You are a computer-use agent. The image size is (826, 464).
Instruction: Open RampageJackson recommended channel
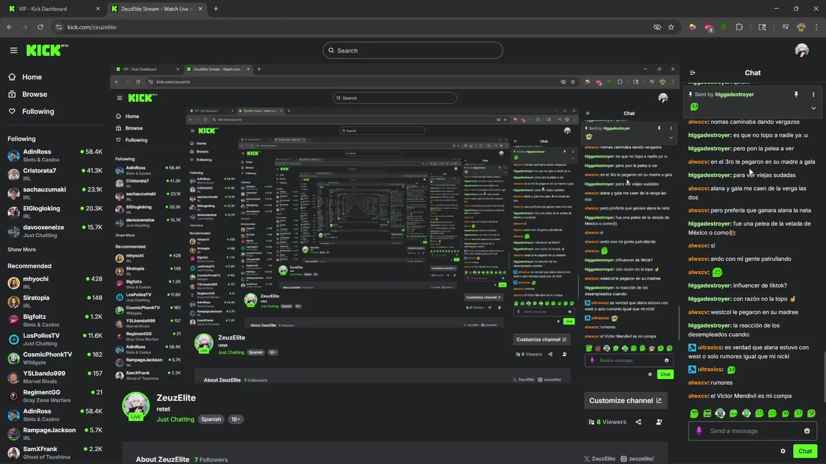pyautogui.click(x=54, y=434)
